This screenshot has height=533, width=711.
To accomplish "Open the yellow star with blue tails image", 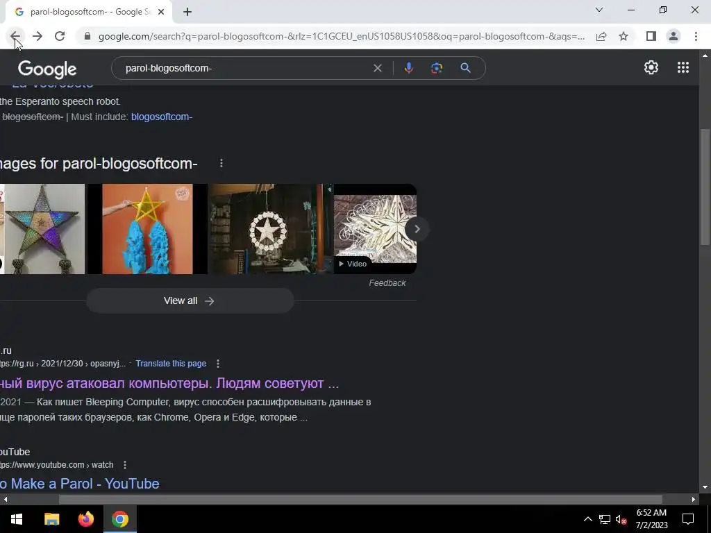I will (147, 229).
